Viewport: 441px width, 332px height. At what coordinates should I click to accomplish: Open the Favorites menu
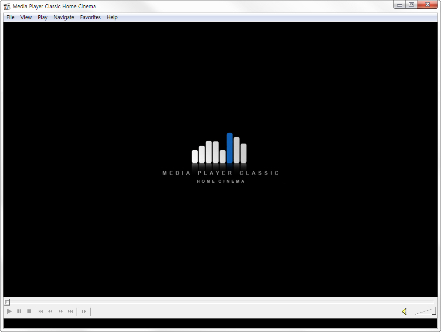(90, 17)
